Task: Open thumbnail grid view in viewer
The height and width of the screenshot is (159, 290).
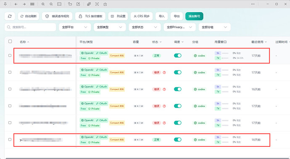Action: (32, 4)
